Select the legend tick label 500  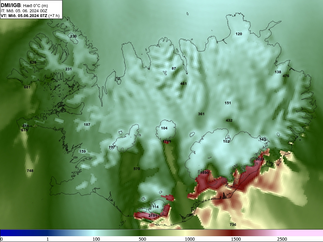142,239
